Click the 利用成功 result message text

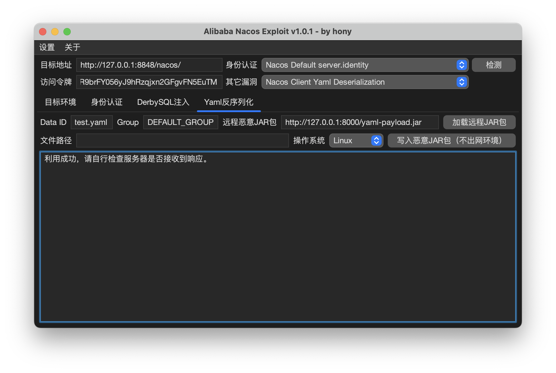[127, 159]
